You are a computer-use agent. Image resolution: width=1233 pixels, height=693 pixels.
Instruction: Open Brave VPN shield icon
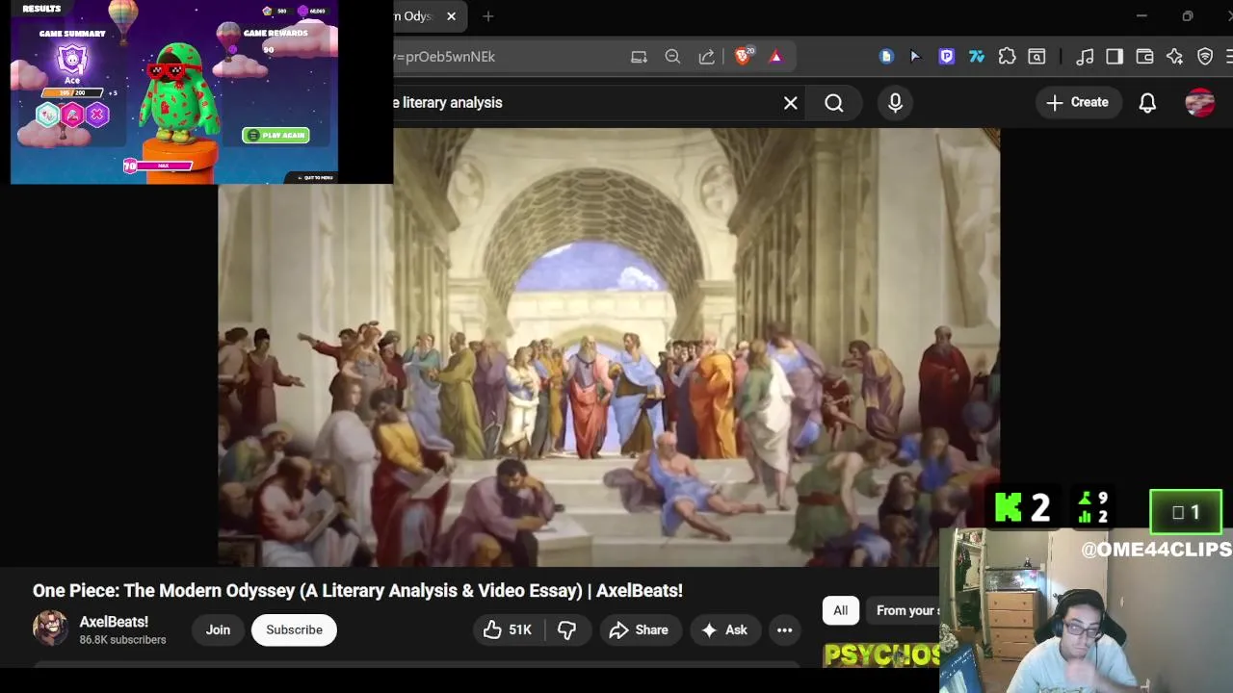(x=1205, y=57)
